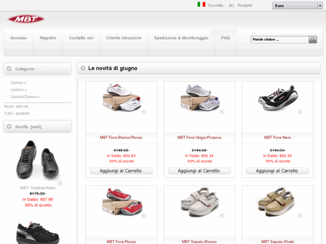
Task: Click the struck-through €185.65 price
Action: [x=121, y=150]
